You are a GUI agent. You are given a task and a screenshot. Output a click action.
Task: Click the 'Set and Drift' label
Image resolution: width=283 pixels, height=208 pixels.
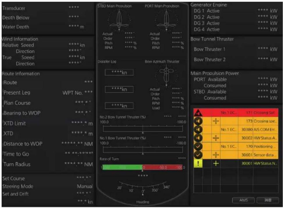15,194
